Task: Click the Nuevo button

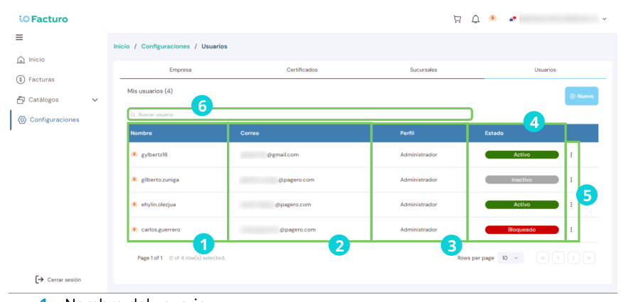Action: [581, 96]
